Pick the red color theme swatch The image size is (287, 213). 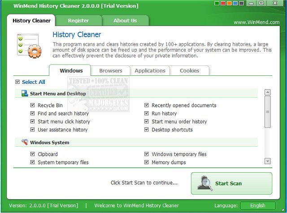223,3
